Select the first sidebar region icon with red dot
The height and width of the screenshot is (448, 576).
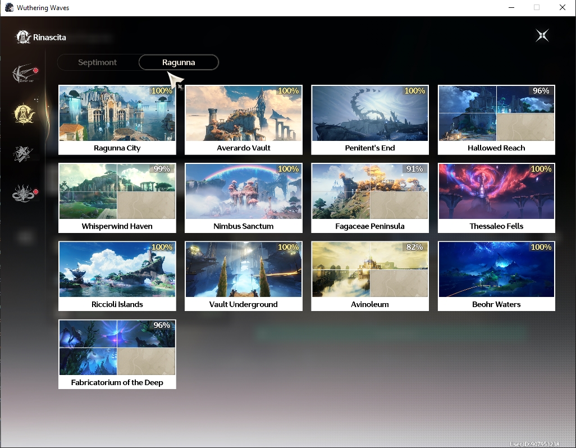click(x=25, y=73)
